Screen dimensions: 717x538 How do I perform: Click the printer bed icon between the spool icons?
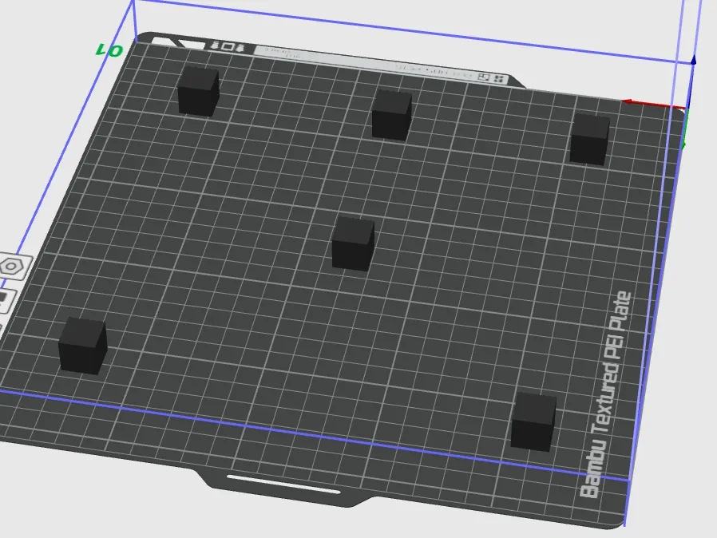tap(228, 48)
